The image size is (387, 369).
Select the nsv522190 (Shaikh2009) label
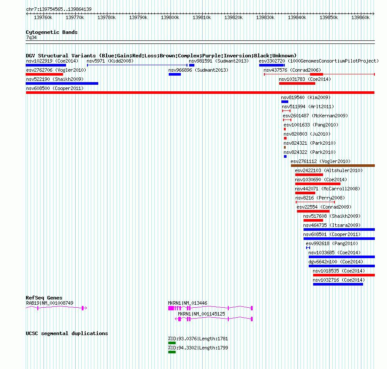[x=55, y=79]
